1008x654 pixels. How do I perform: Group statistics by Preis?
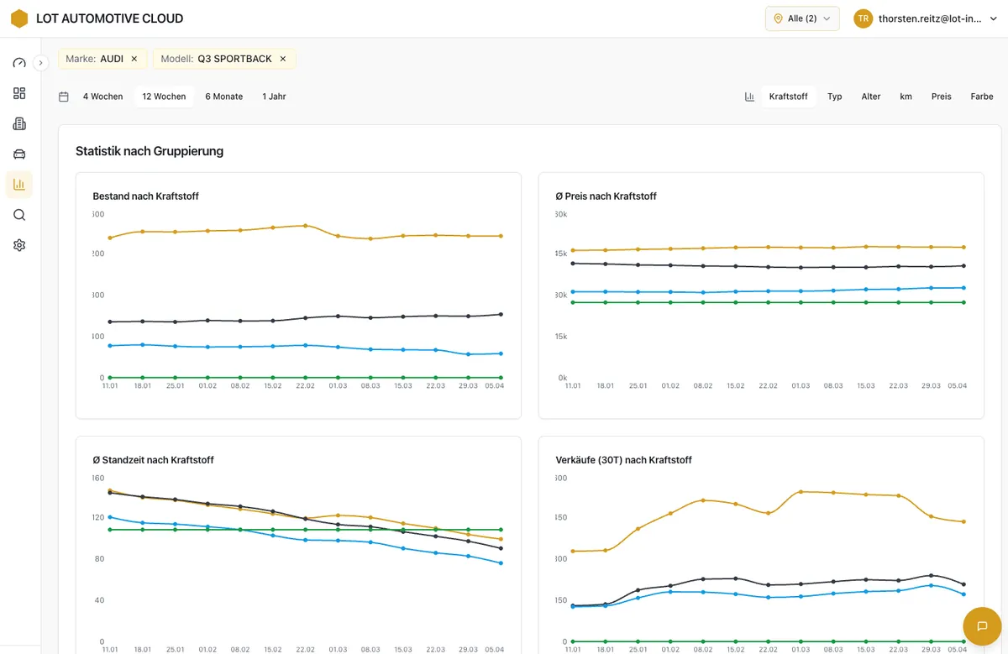pos(941,97)
